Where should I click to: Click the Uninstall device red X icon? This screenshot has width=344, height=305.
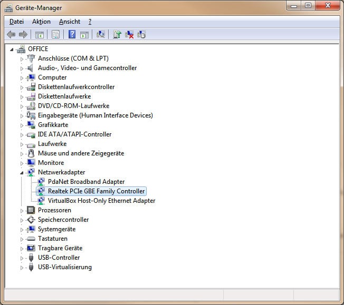click(129, 35)
